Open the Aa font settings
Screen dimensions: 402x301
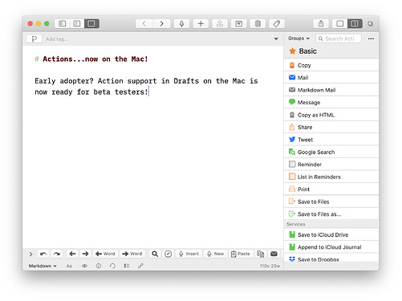click(x=69, y=266)
